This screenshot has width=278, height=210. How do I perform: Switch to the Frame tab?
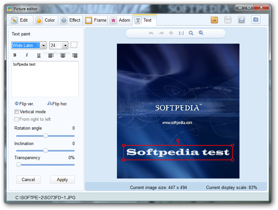point(96,20)
